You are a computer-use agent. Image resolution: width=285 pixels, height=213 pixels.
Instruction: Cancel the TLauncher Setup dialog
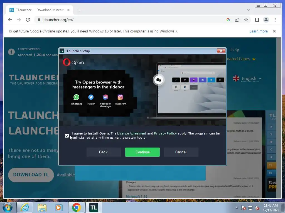[x=181, y=152]
